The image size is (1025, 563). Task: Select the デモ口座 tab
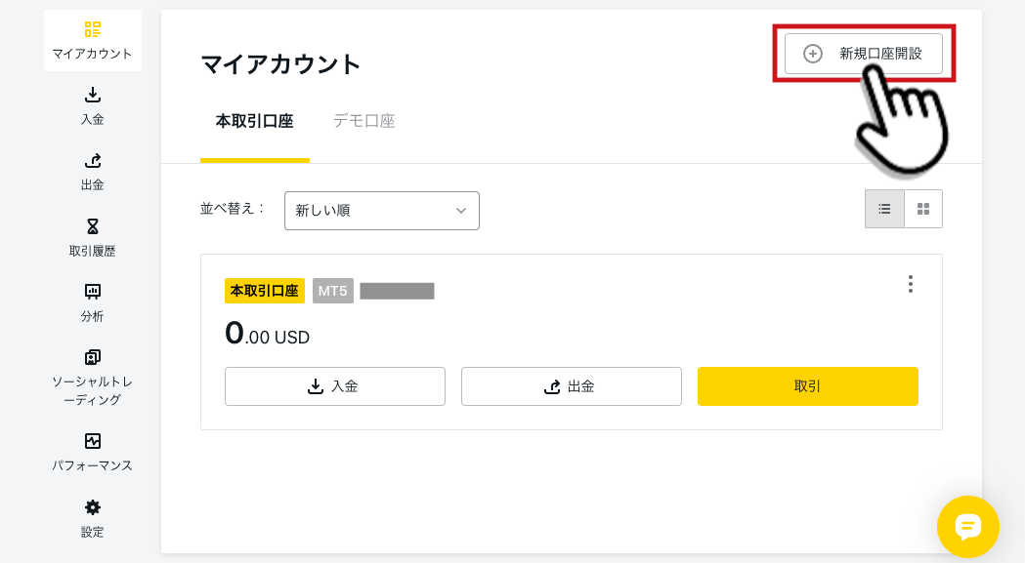364,121
